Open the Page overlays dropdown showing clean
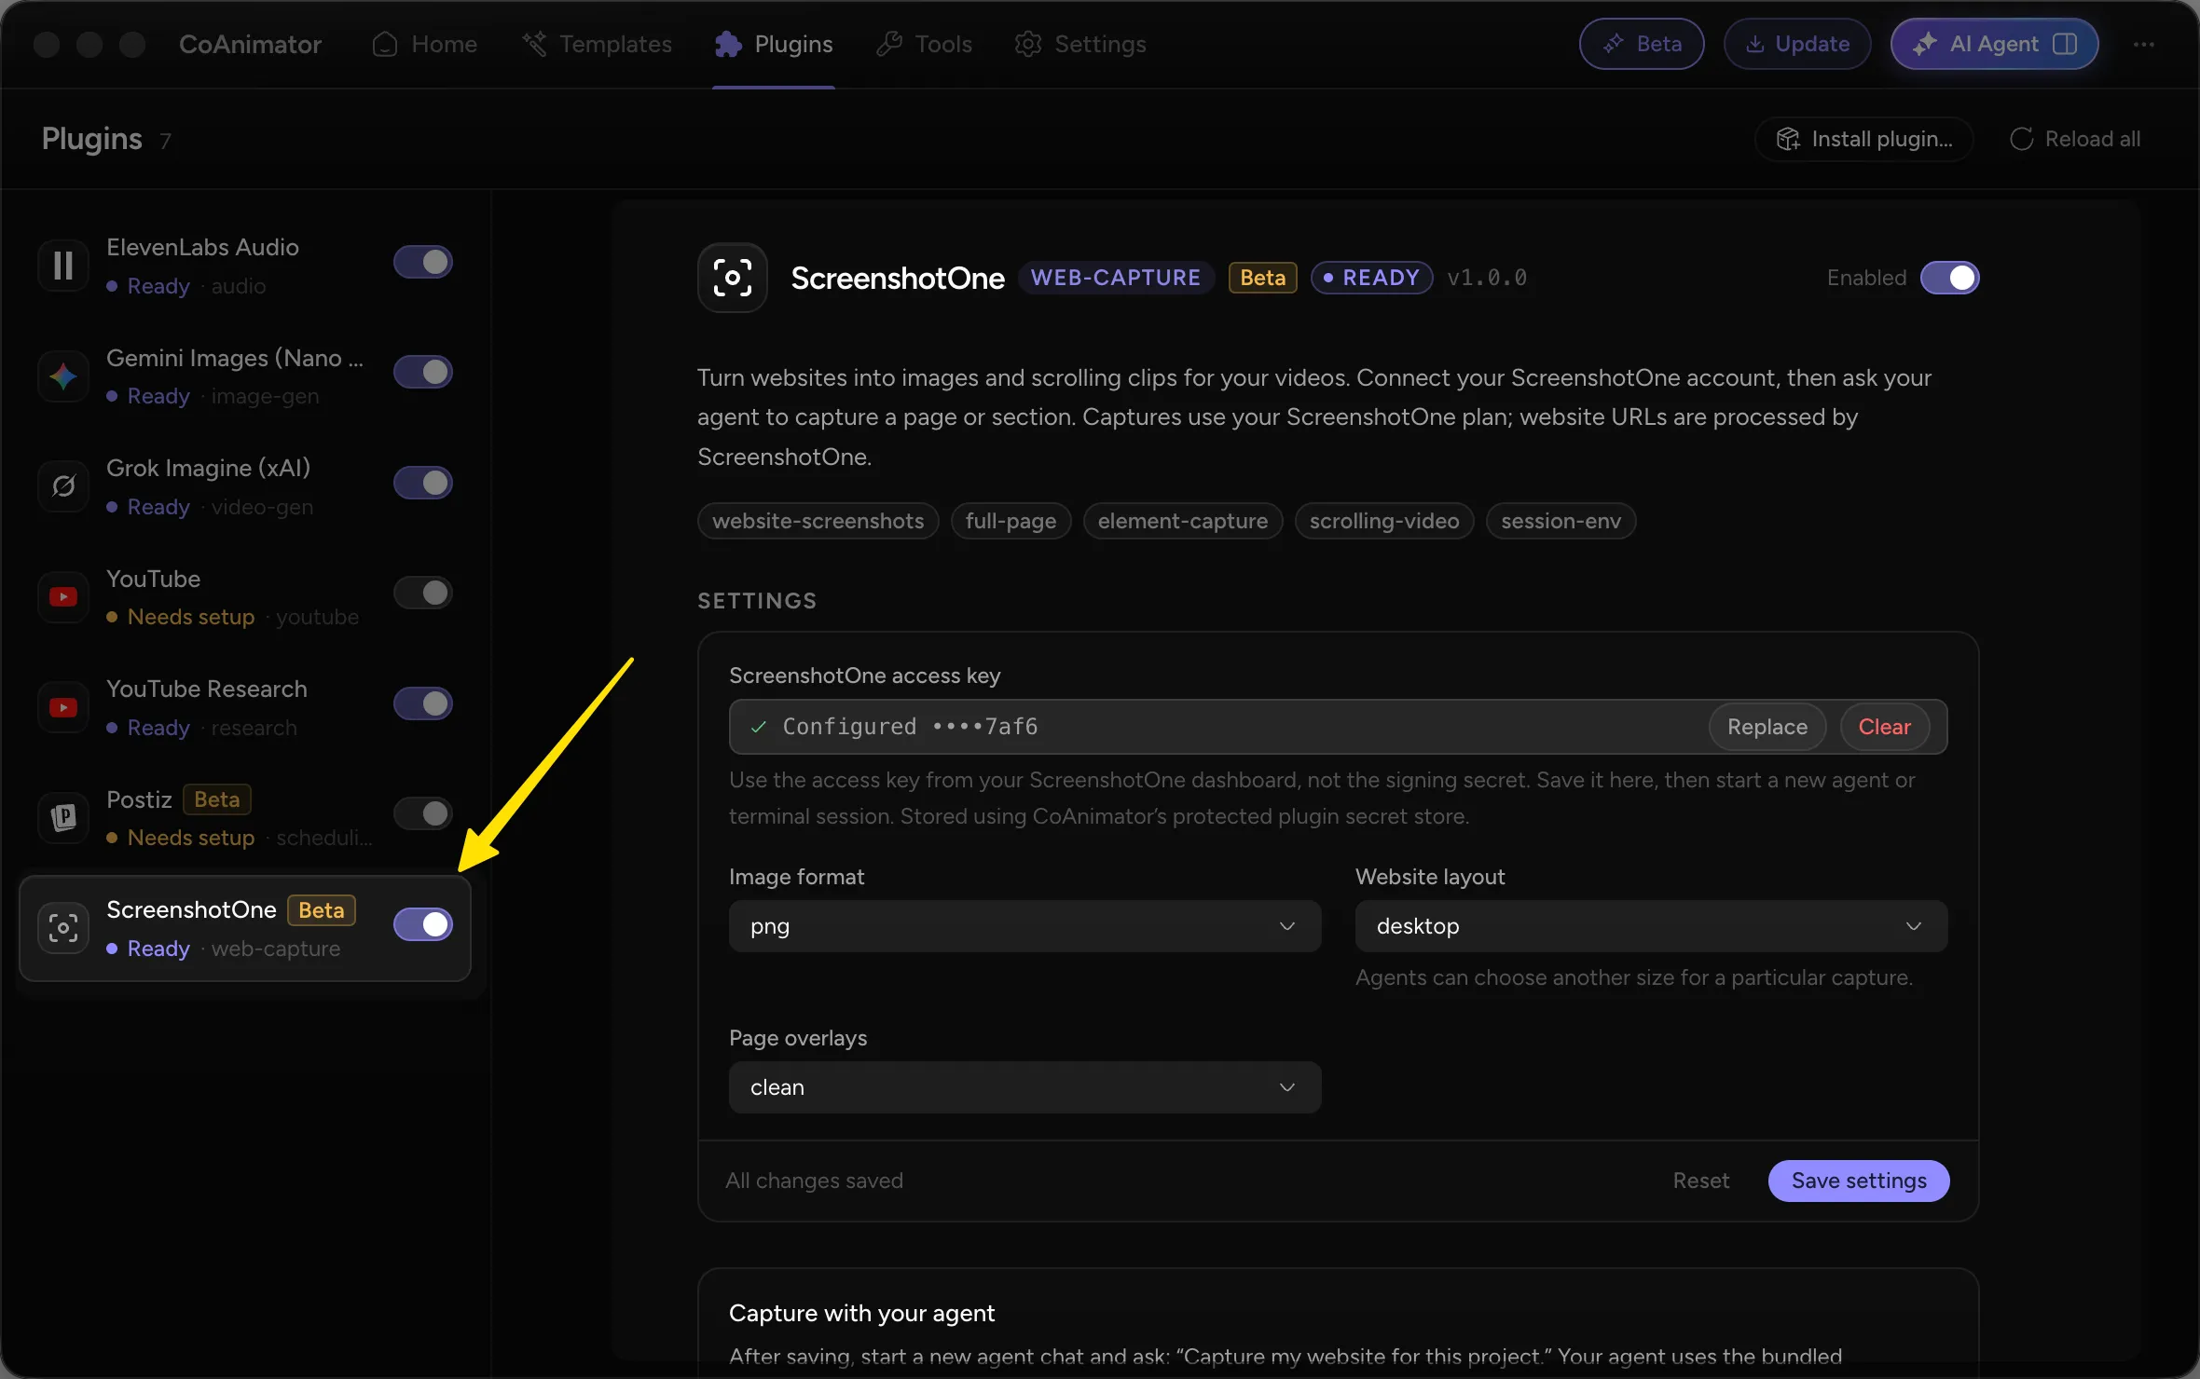This screenshot has width=2200, height=1379. tap(1024, 1087)
